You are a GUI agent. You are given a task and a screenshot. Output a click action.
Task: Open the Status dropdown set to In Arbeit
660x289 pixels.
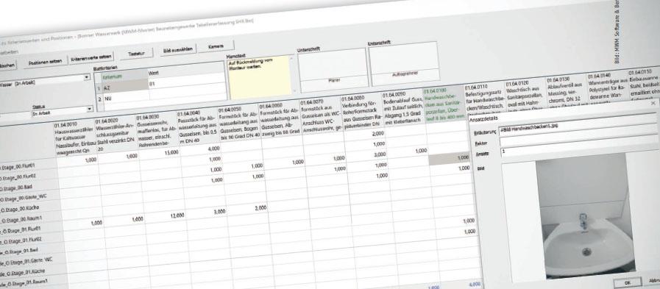(62, 111)
